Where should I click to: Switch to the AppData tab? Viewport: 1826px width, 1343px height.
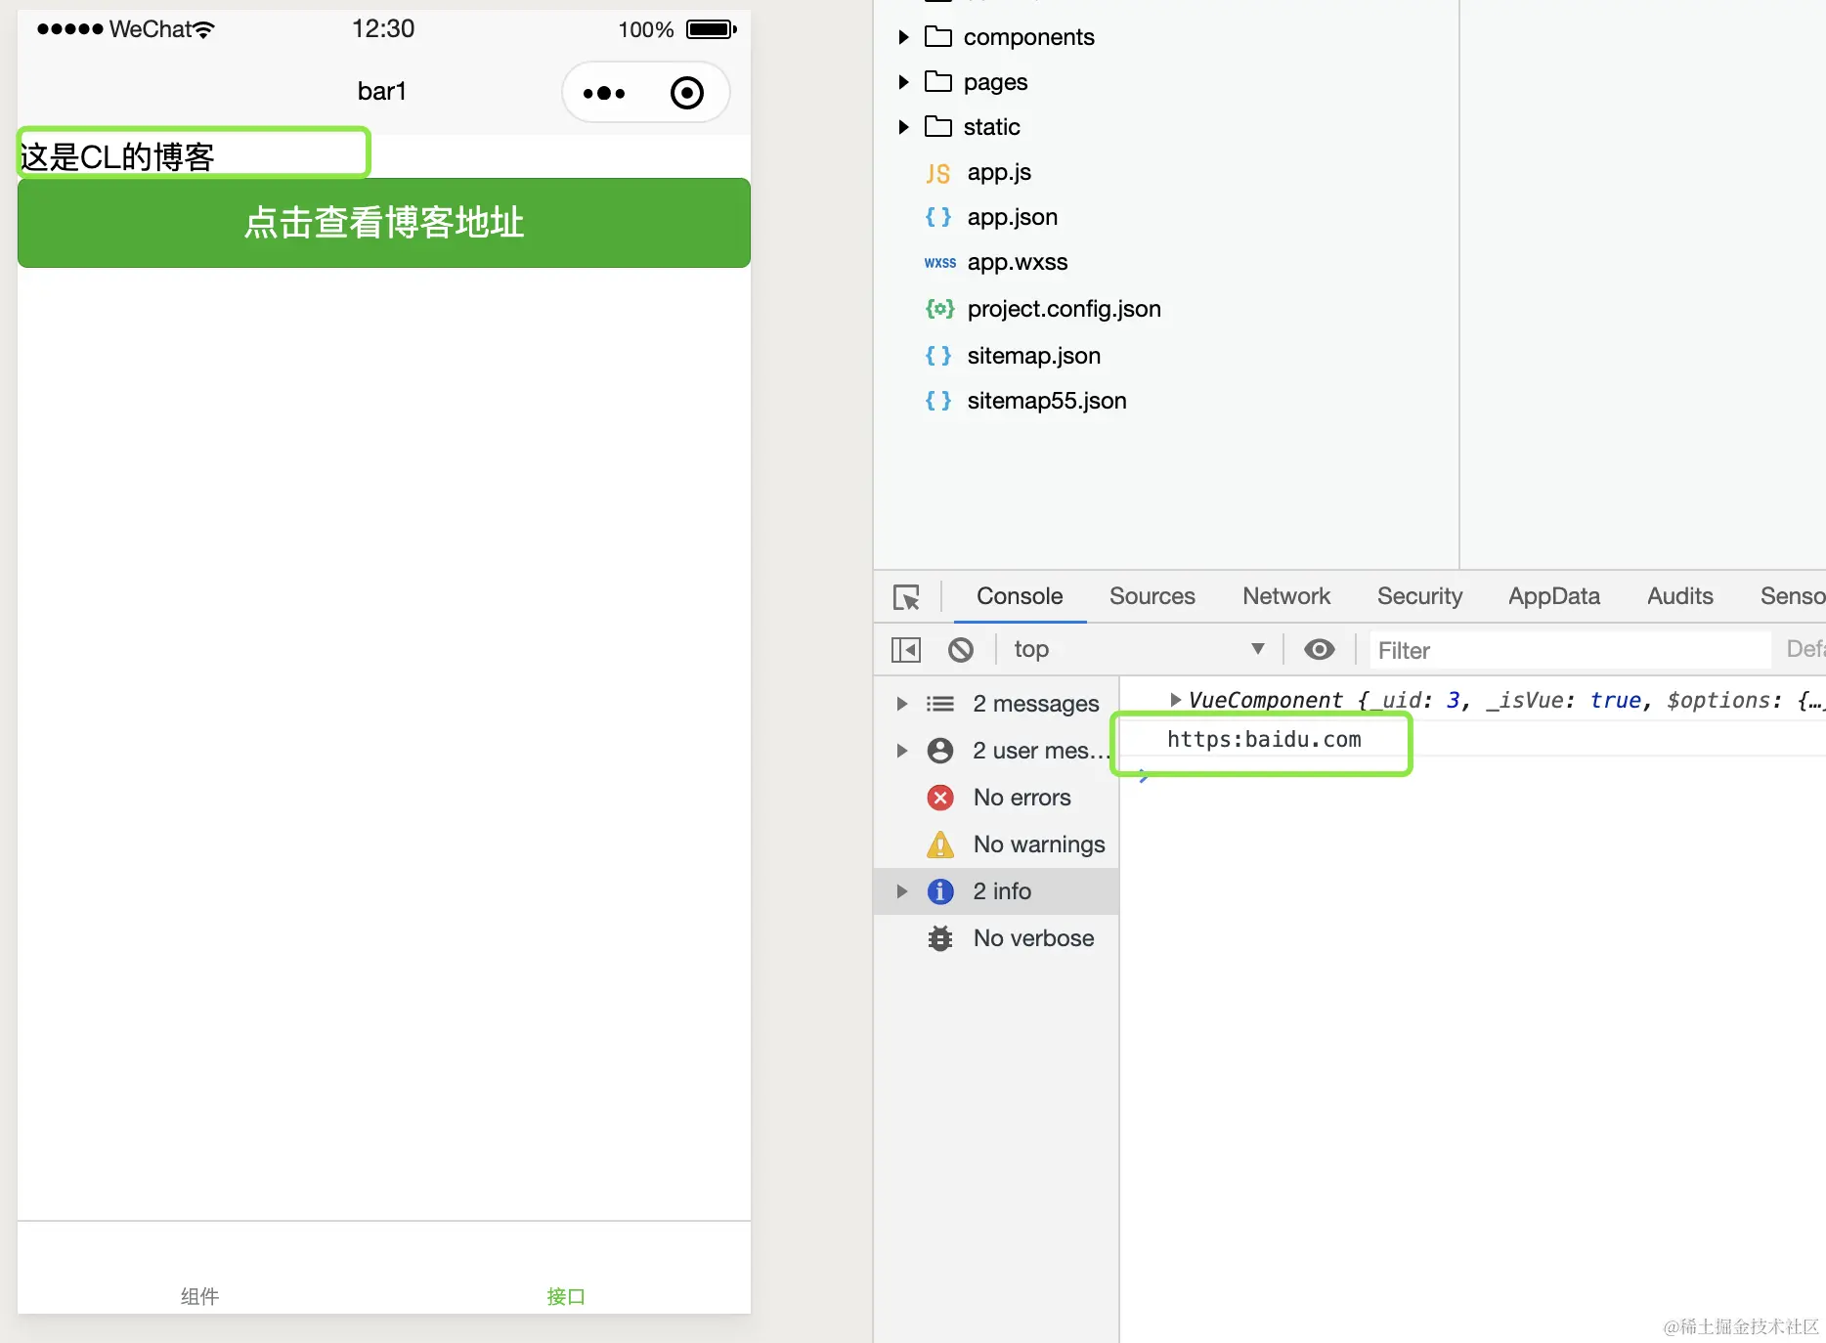[1554, 596]
